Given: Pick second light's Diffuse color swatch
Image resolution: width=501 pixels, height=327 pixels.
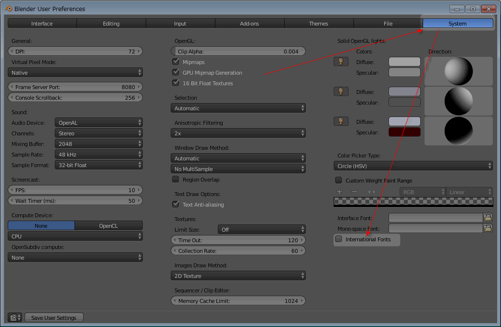Looking at the screenshot, I should [404, 92].
